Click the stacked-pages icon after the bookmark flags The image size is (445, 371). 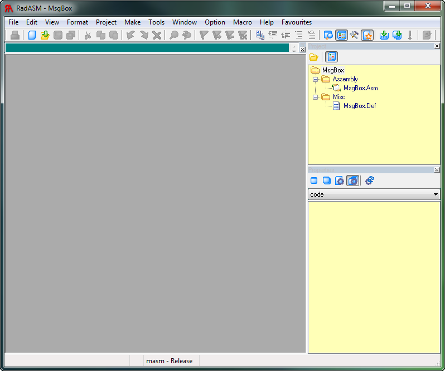point(260,36)
